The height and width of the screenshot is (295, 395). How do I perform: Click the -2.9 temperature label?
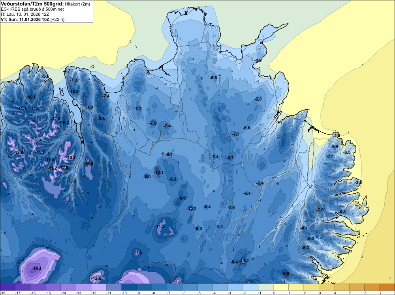[336, 136]
